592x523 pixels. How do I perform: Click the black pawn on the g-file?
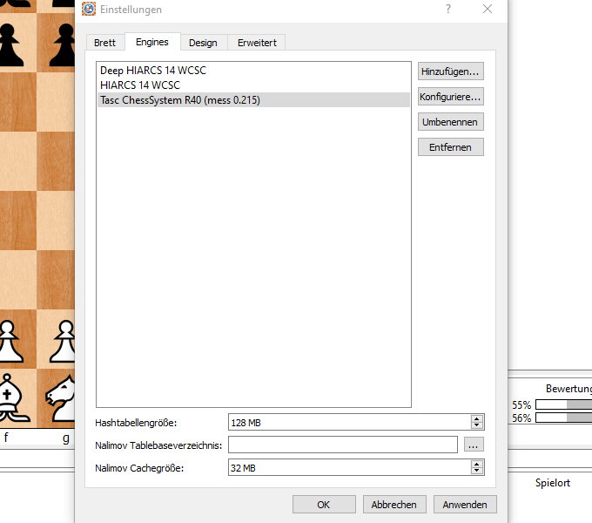(63, 45)
